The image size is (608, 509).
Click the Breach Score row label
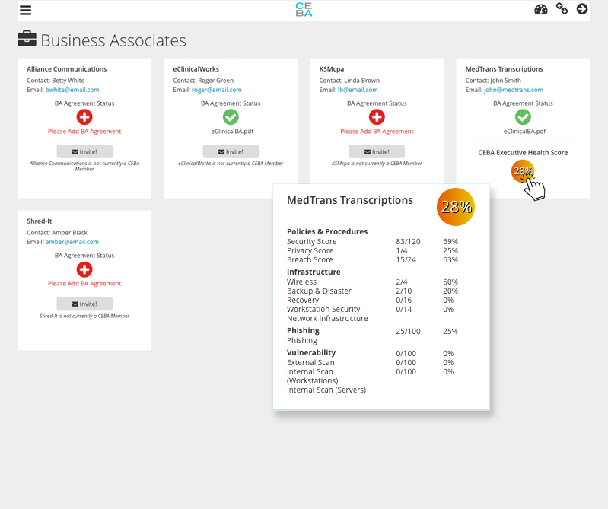(x=310, y=259)
